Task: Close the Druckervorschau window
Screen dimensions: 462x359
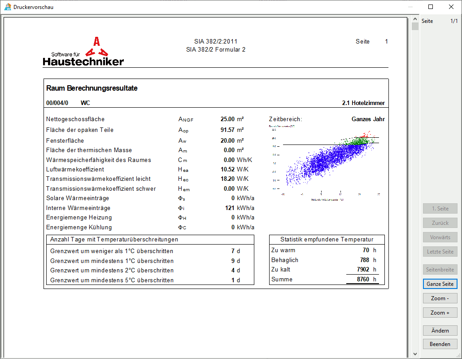Action: point(451,7)
